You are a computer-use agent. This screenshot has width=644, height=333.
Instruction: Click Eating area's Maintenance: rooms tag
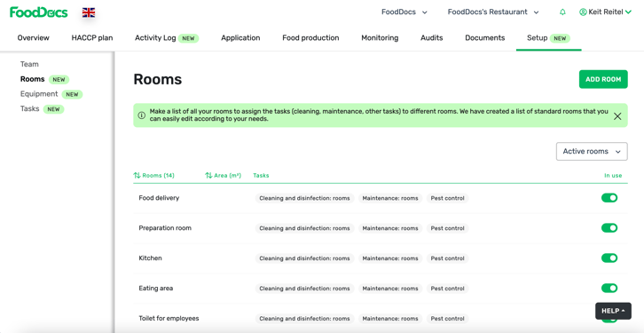[390, 289]
